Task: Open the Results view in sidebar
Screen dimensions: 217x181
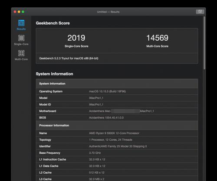Action: [21, 25]
